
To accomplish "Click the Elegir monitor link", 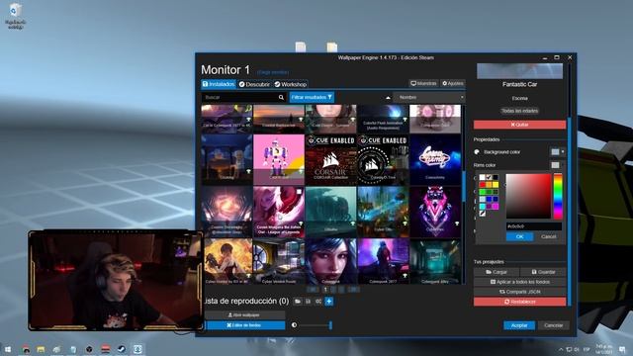I will [273, 72].
